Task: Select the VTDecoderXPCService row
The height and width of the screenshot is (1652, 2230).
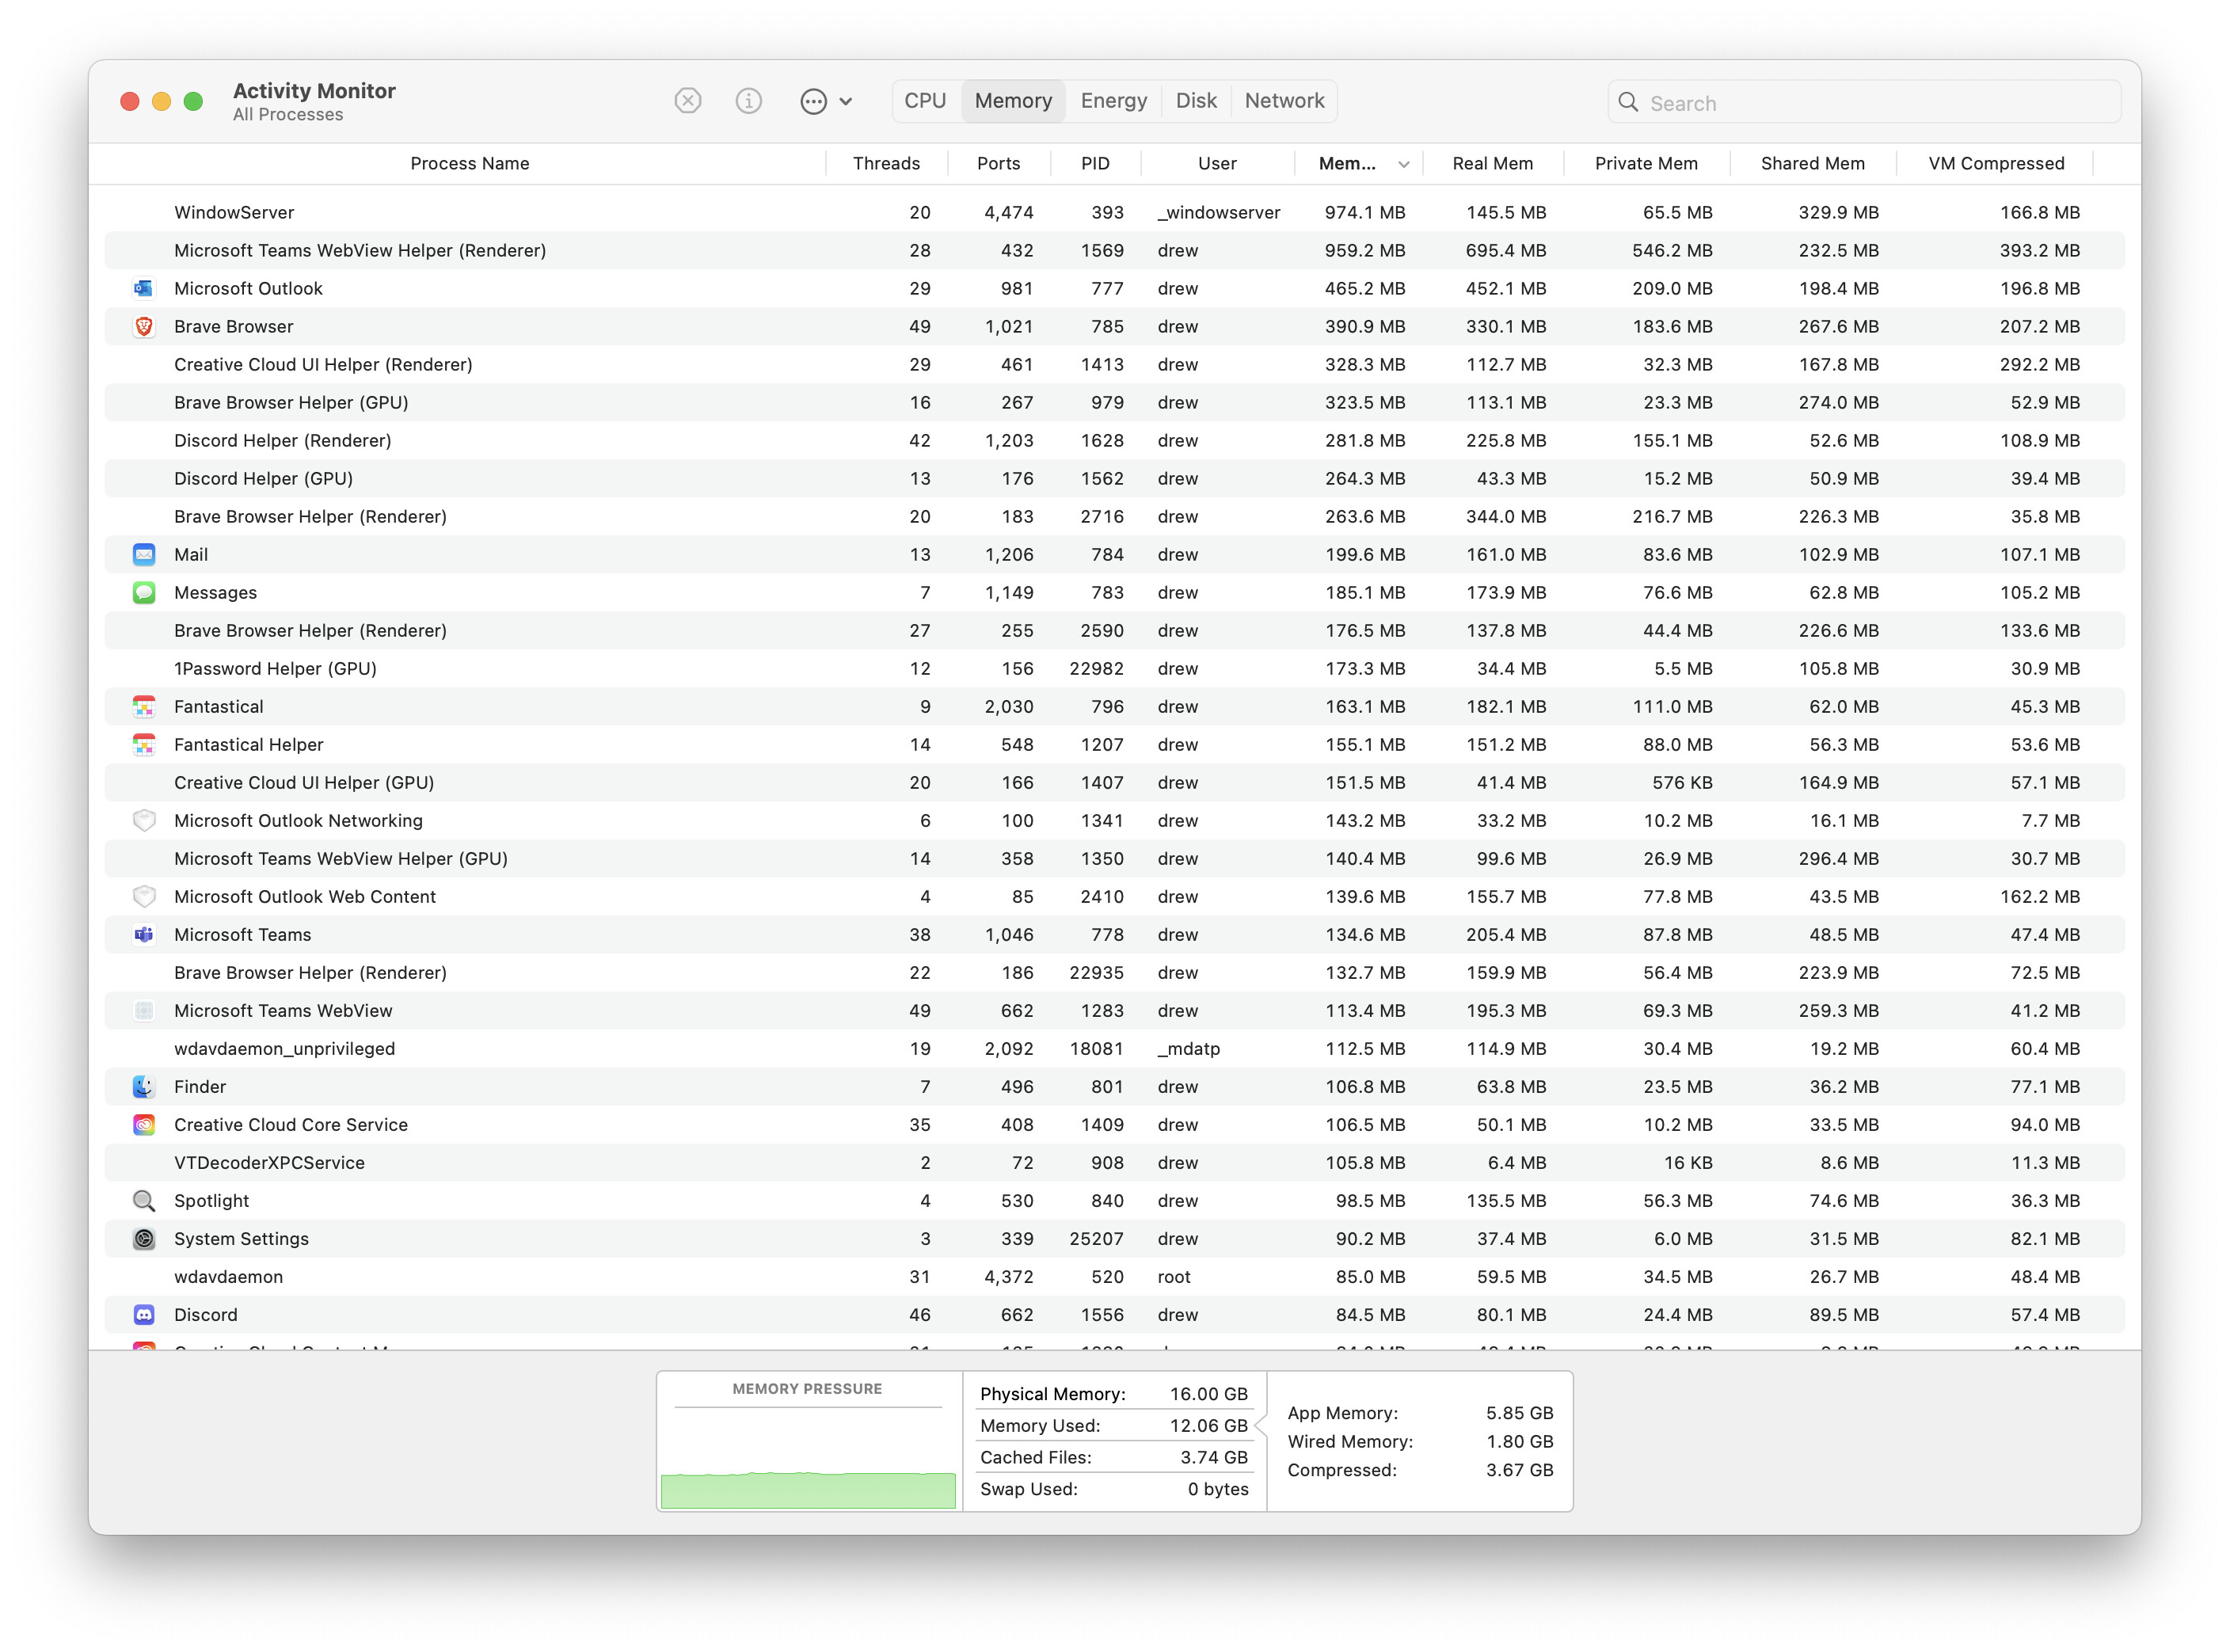Action: tap(1114, 1162)
